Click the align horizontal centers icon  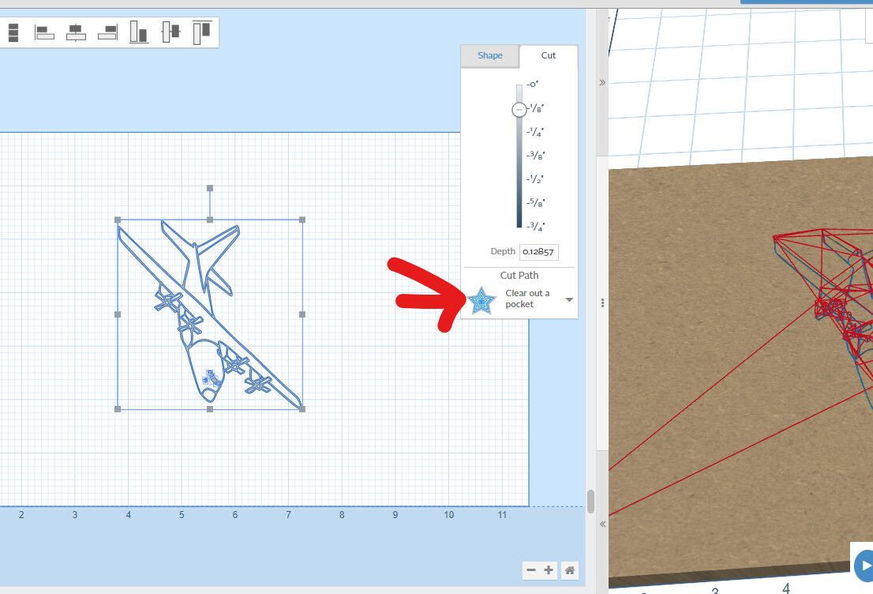click(77, 32)
